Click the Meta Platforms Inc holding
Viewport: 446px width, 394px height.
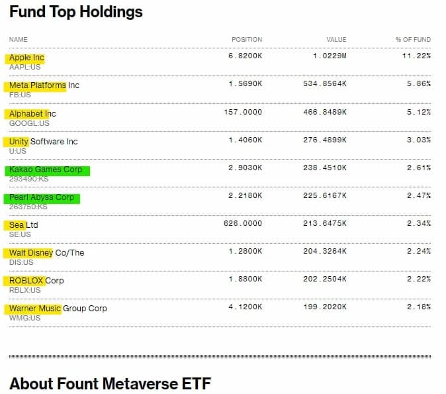point(44,85)
